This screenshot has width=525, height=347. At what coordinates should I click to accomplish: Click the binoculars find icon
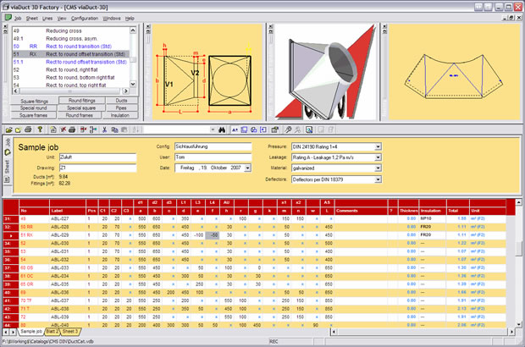222,129
